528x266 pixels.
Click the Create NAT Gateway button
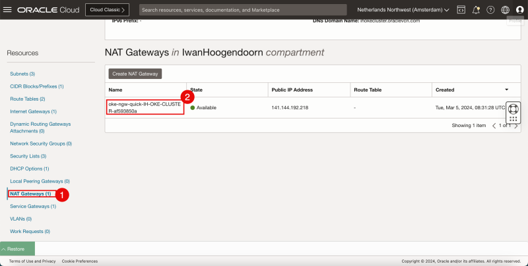coord(135,74)
